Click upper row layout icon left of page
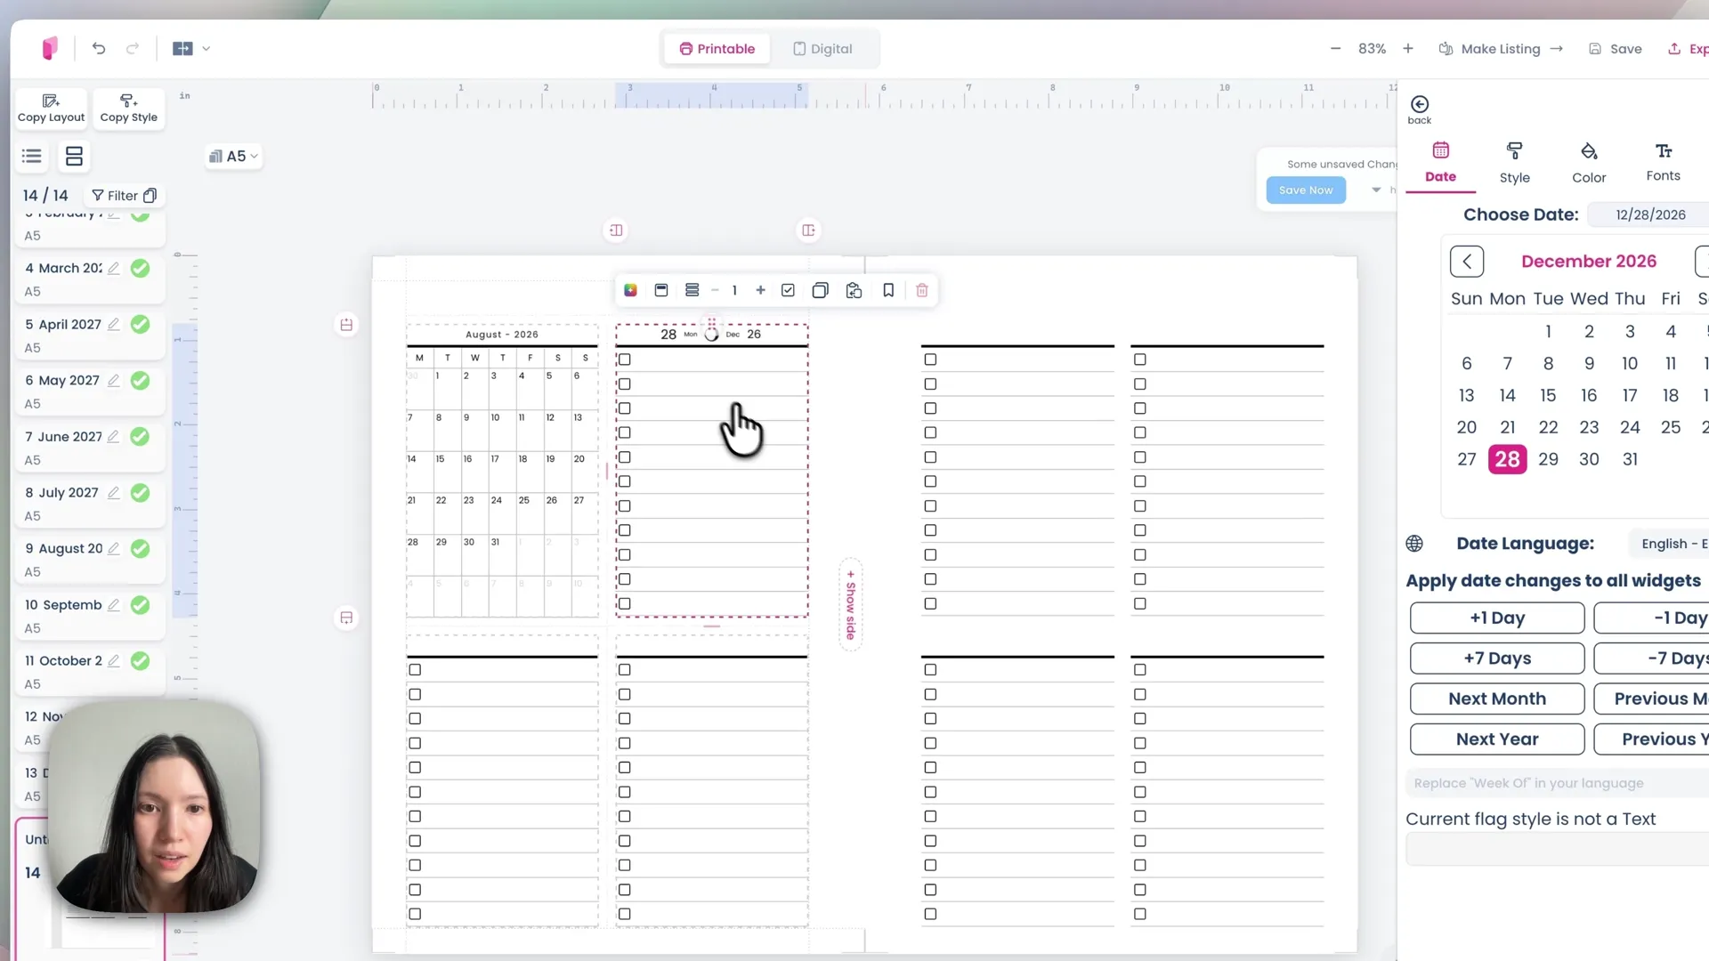The height and width of the screenshot is (961, 1709). 346,325
